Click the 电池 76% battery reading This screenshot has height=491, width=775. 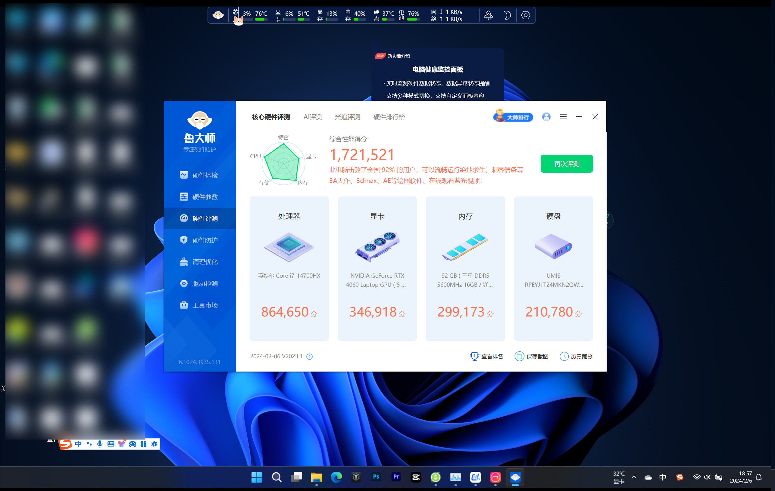pyautogui.click(x=409, y=15)
